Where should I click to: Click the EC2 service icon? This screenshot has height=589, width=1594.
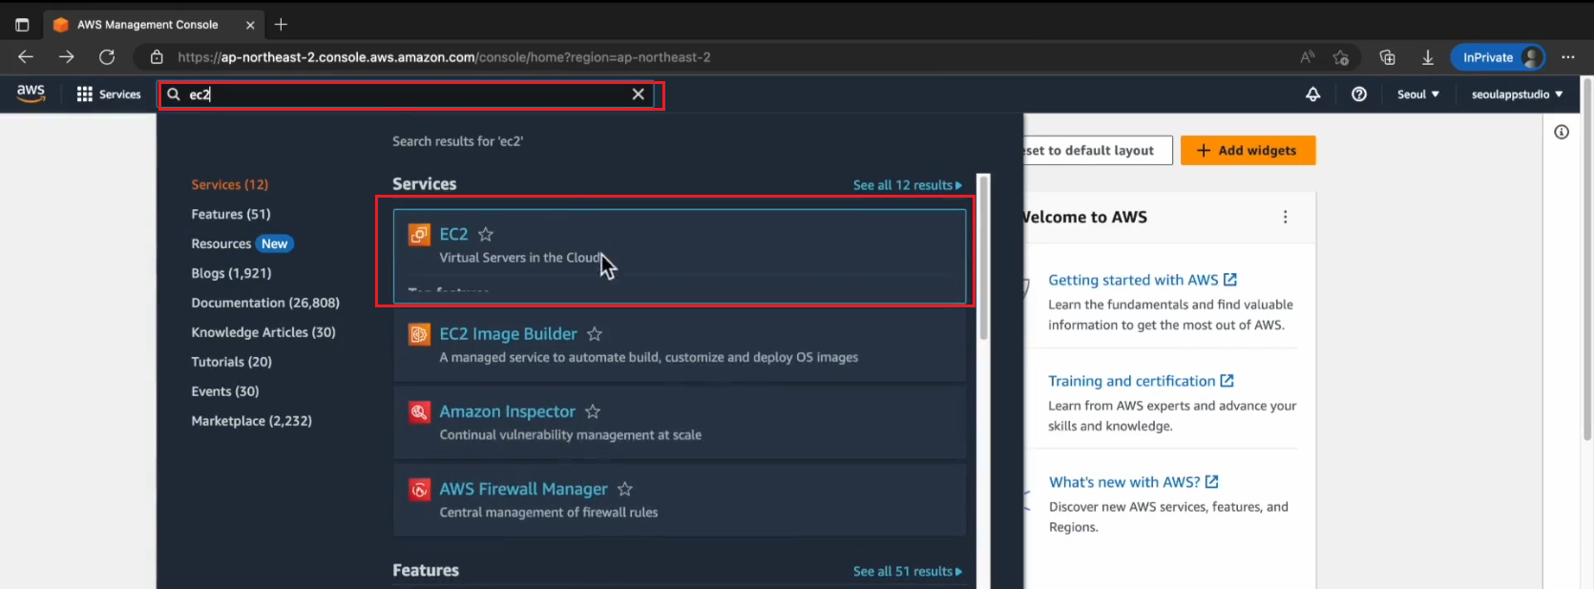pos(419,234)
